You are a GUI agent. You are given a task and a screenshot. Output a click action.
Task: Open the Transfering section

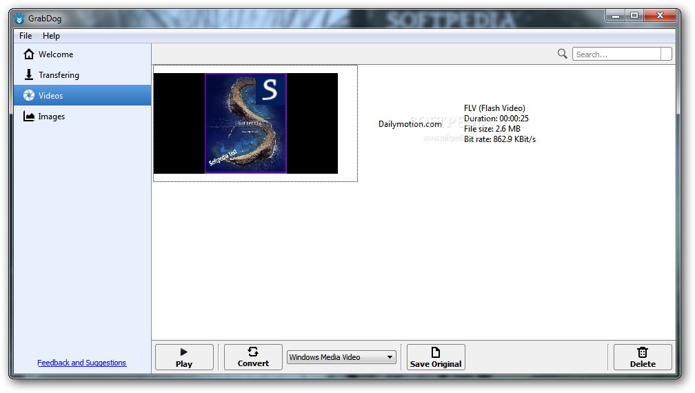(x=83, y=75)
